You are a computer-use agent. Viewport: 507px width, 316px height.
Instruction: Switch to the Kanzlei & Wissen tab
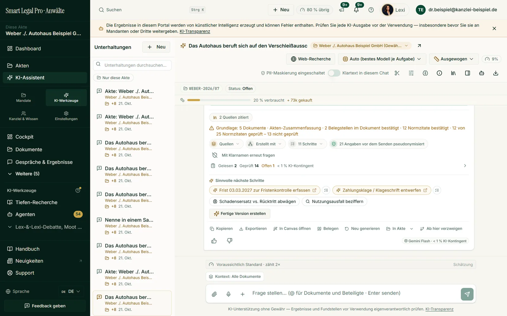click(23, 116)
